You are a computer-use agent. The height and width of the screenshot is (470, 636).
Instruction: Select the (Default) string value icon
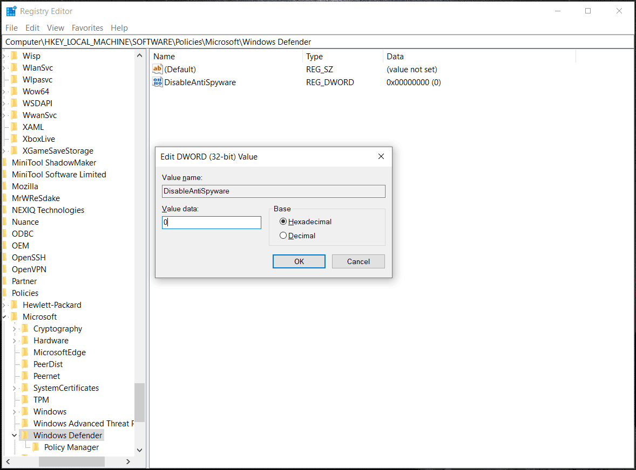point(157,69)
